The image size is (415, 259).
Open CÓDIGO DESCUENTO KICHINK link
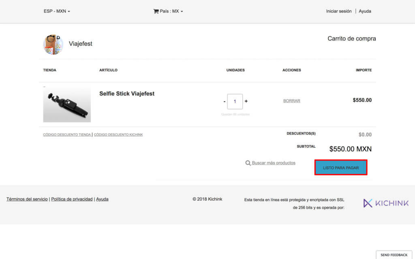point(118,135)
